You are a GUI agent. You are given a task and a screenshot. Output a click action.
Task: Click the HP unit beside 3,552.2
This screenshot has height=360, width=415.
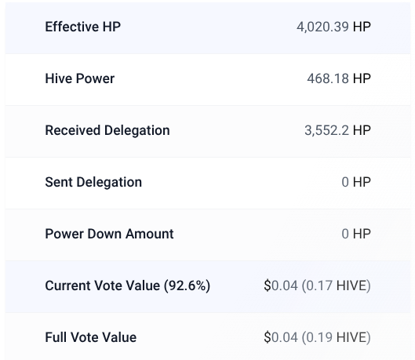pos(362,130)
